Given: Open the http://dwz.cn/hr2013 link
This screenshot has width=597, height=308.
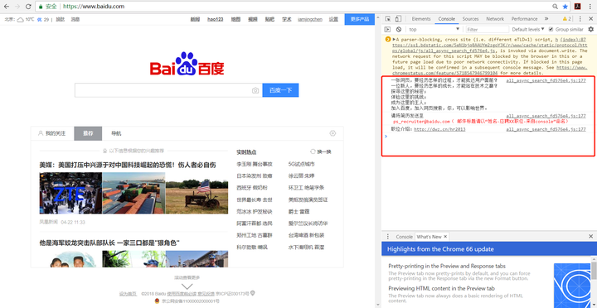Looking at the screenshot, I should click(439, 129).
